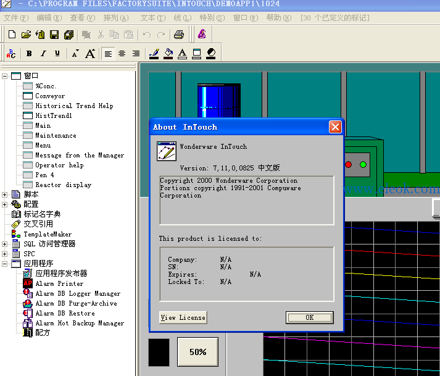The height and width of the screenshot is (376, 440).
Task: Click the 配方 recipe icon
Action: point(28,333)
